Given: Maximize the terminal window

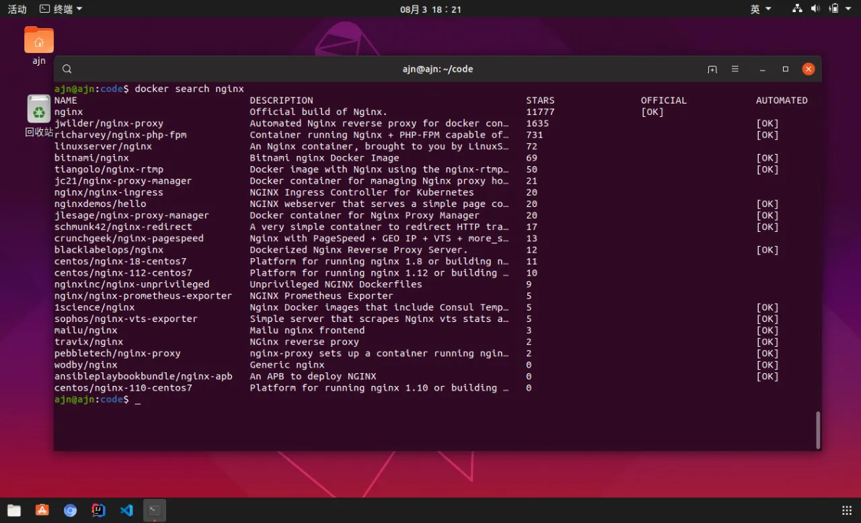Looking at the screenshot, I should click(785, 69).
